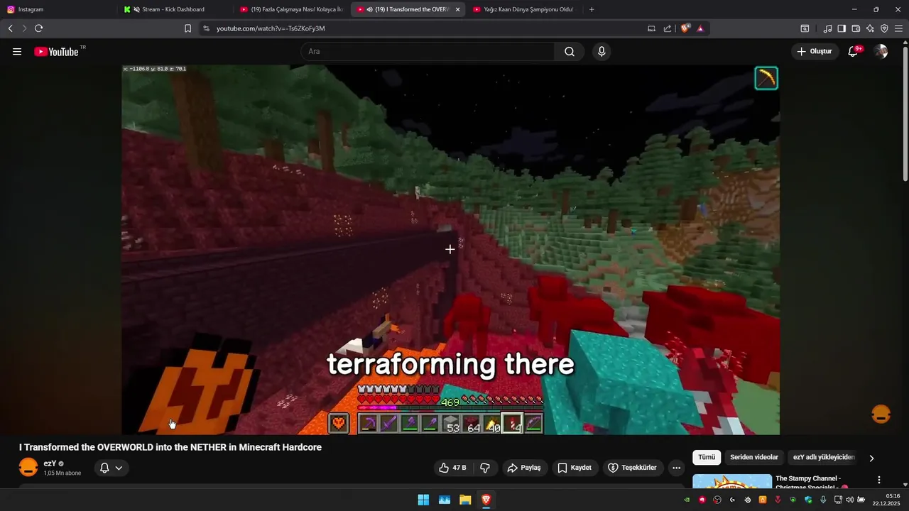Open the Brave playlist music note icon

point(828,28)
